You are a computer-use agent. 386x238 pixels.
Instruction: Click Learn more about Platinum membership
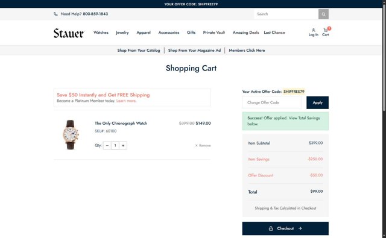(126, 101)
